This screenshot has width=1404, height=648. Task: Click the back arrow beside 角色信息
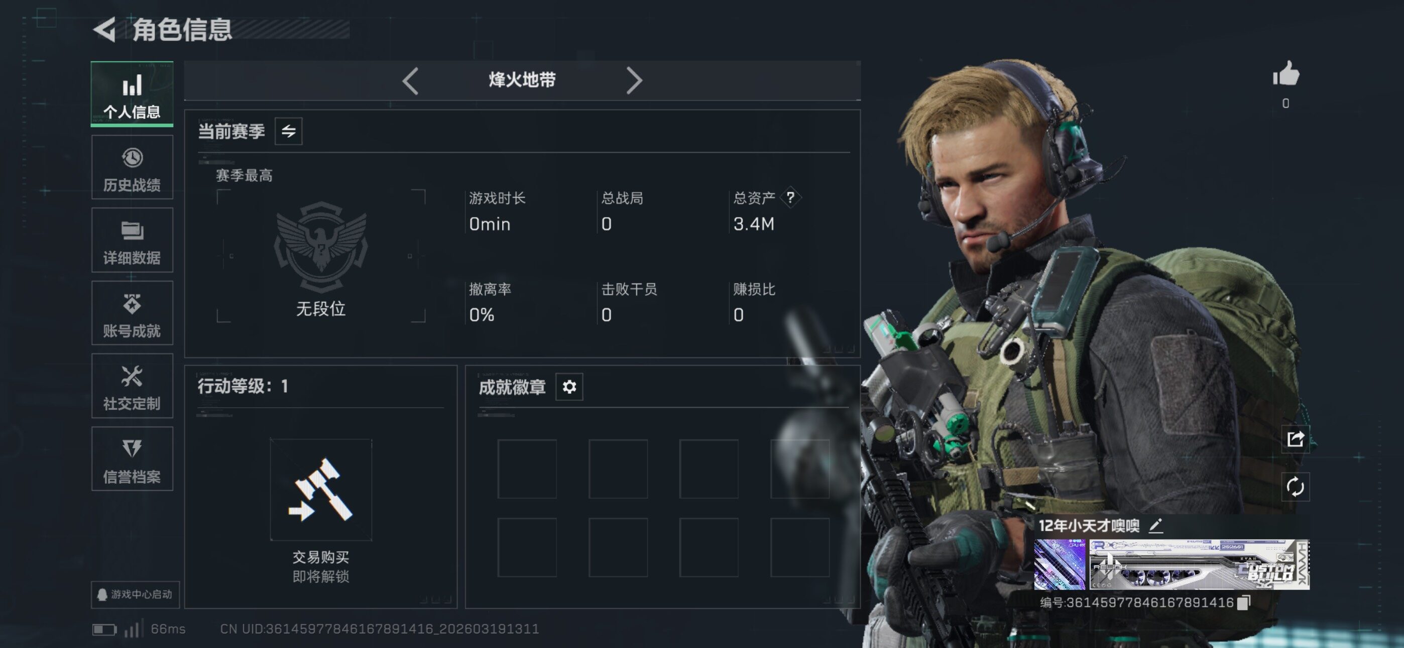(x=104, y=30)
